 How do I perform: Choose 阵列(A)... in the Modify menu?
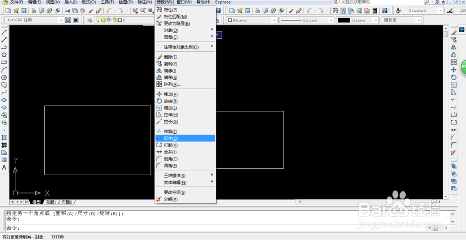185,84
